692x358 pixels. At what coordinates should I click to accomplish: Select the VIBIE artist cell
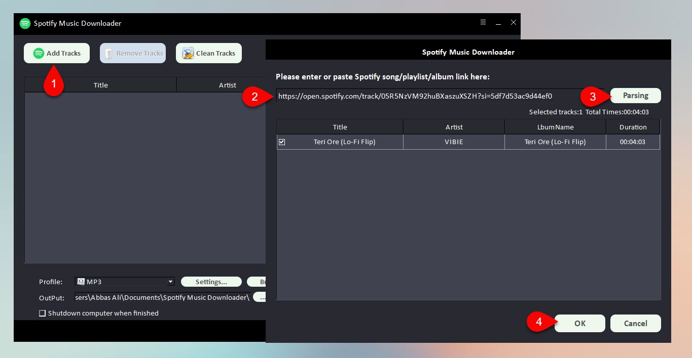454,142
